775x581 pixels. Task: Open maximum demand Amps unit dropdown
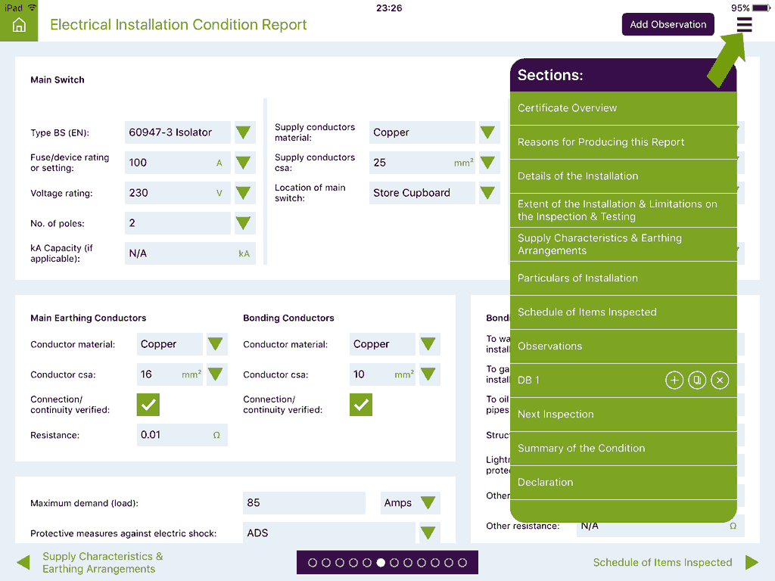pyautogui.click(x=428, y=503)
